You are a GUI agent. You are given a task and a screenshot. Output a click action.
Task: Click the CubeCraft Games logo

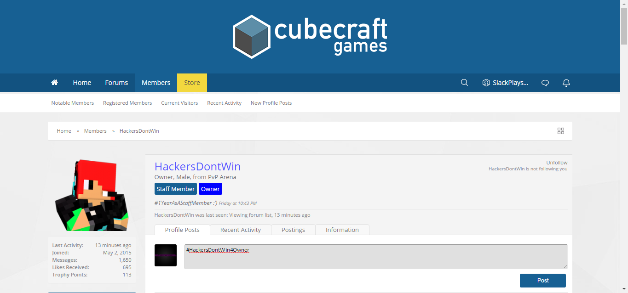[310, 36]
